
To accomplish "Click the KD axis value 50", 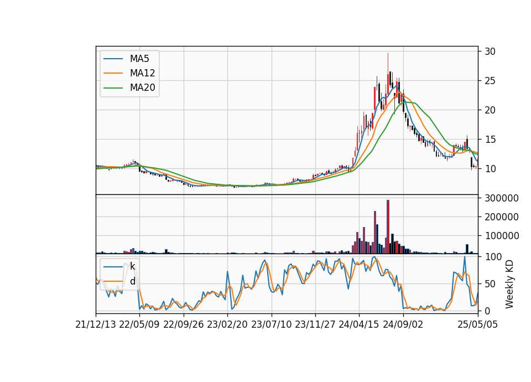I will [490, 284].
